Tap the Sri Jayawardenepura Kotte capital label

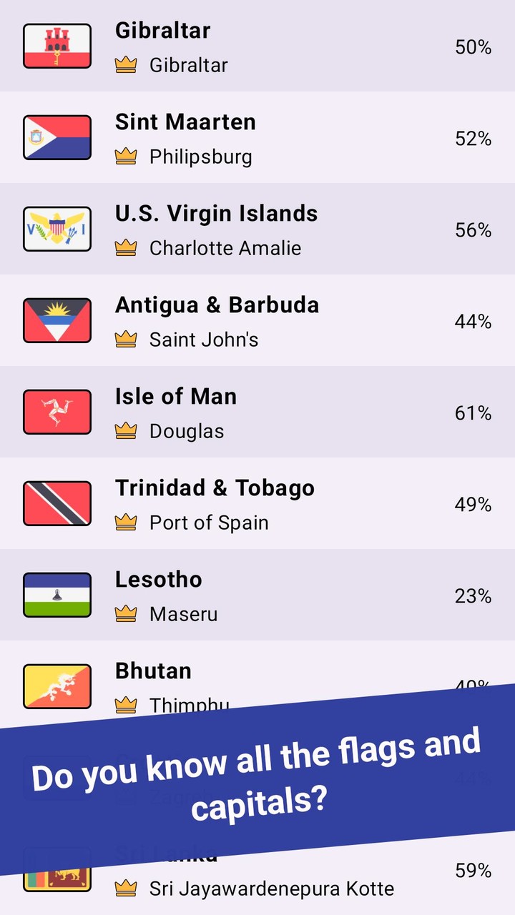[x=272, y=889]
